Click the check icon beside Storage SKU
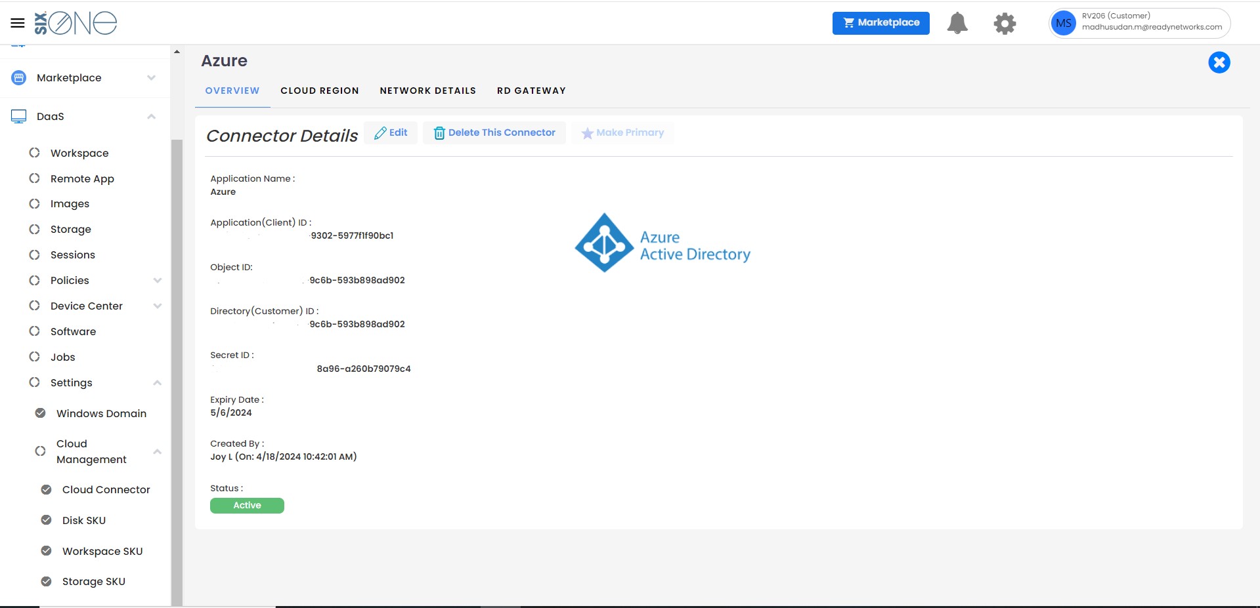Image resolution: width=1260 pixels, height=608 pixels. tap(47, 581)
